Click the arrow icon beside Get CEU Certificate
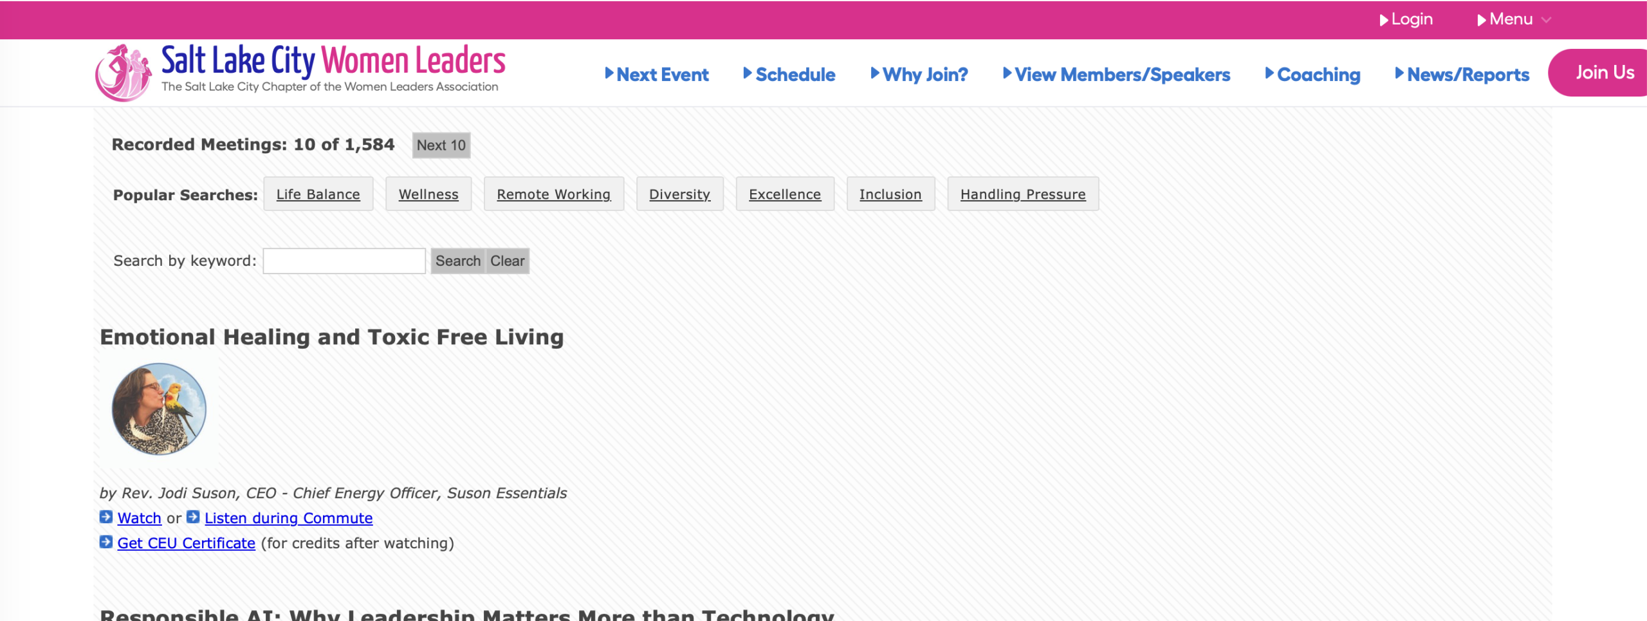The width and height of the screenshot is (1647, 621). coord(106,542)
